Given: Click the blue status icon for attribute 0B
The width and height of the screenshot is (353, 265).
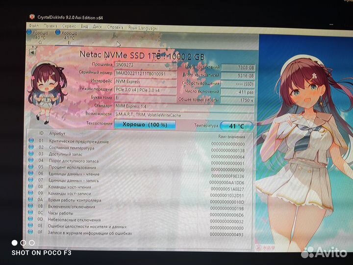Looking at the screenshot, I should (x=30, y=206).
